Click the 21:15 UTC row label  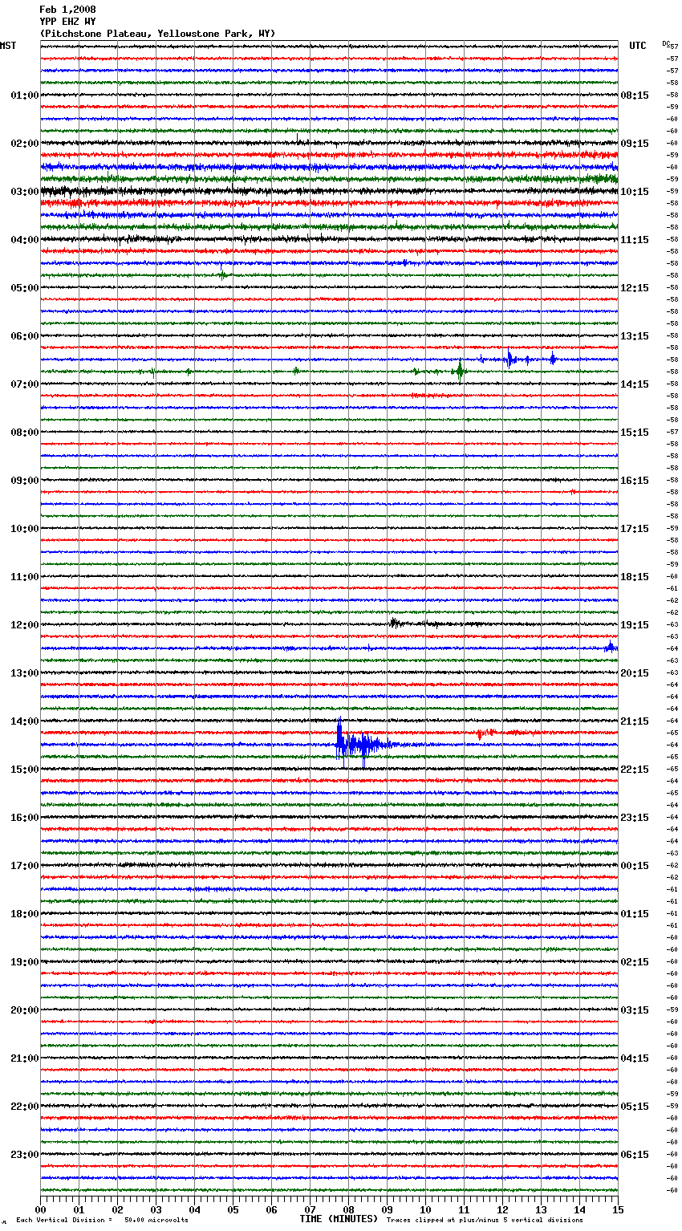tap(635, 721)
